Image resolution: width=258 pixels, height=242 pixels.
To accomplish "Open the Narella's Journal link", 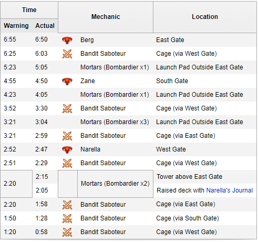I will coord(230,190).
